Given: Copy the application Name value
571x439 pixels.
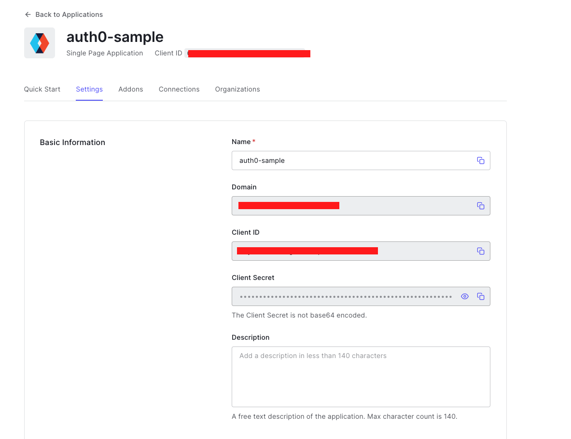Looking at the screenshot, I should (481, 160).
